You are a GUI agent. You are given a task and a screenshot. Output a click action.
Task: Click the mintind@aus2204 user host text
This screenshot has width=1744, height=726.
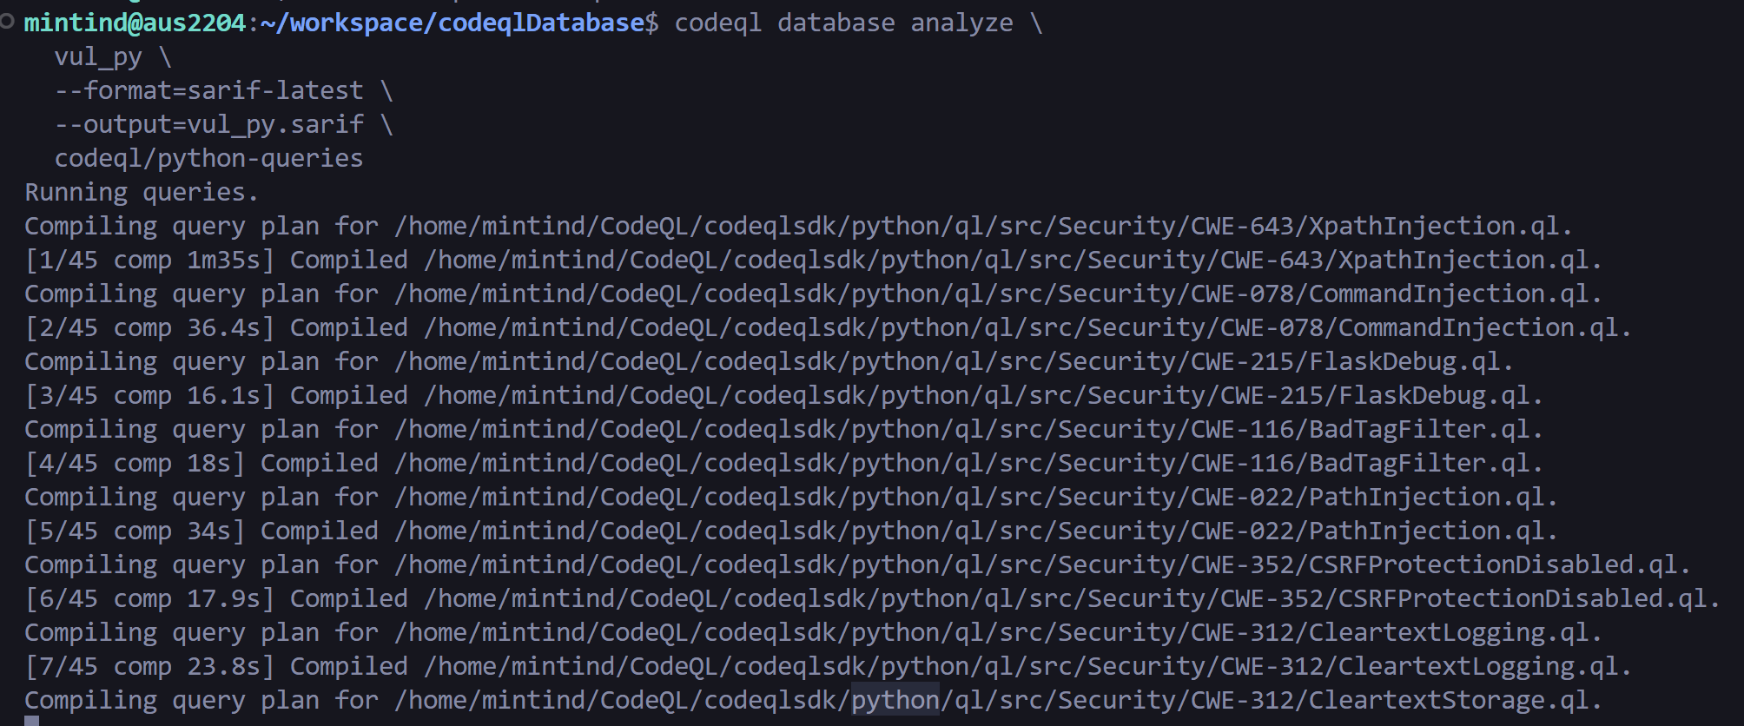[135, 23]
